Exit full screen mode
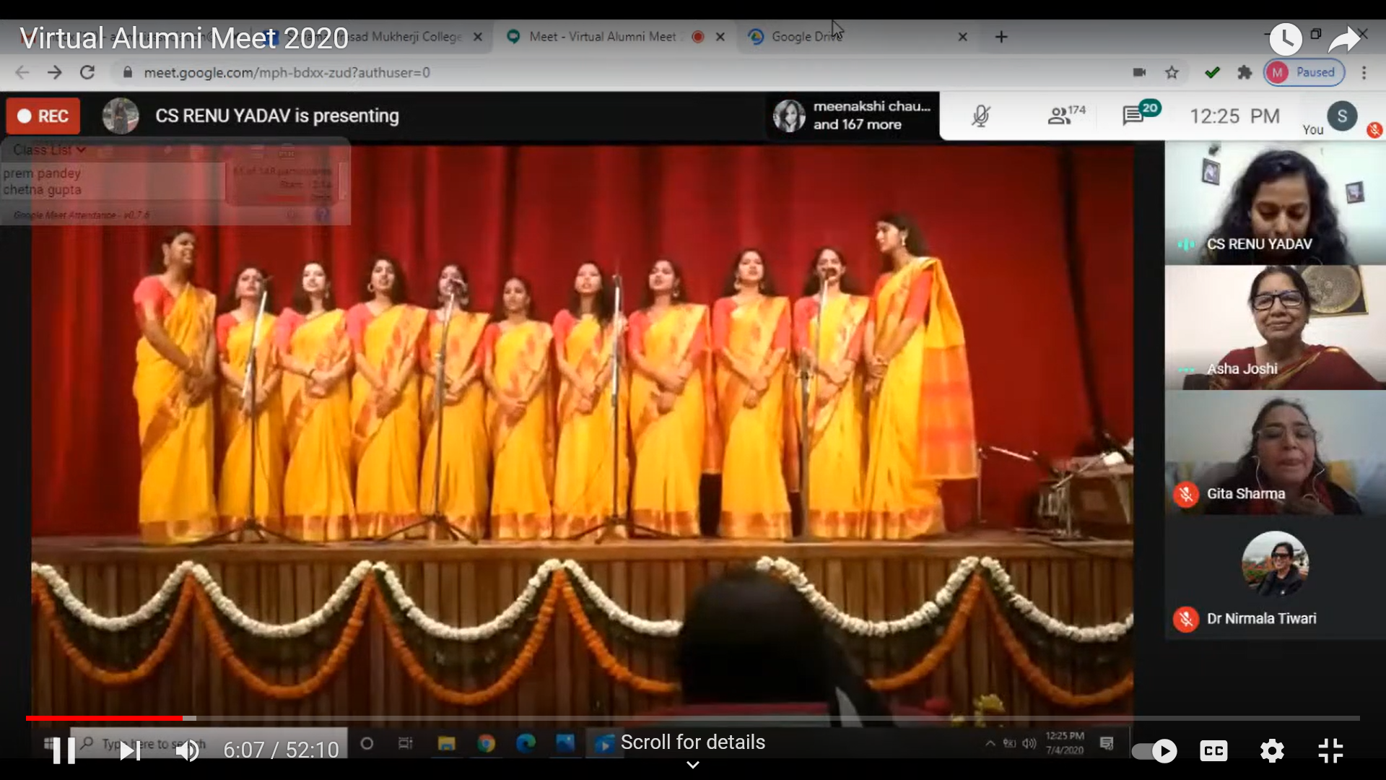 (1330, 751)
